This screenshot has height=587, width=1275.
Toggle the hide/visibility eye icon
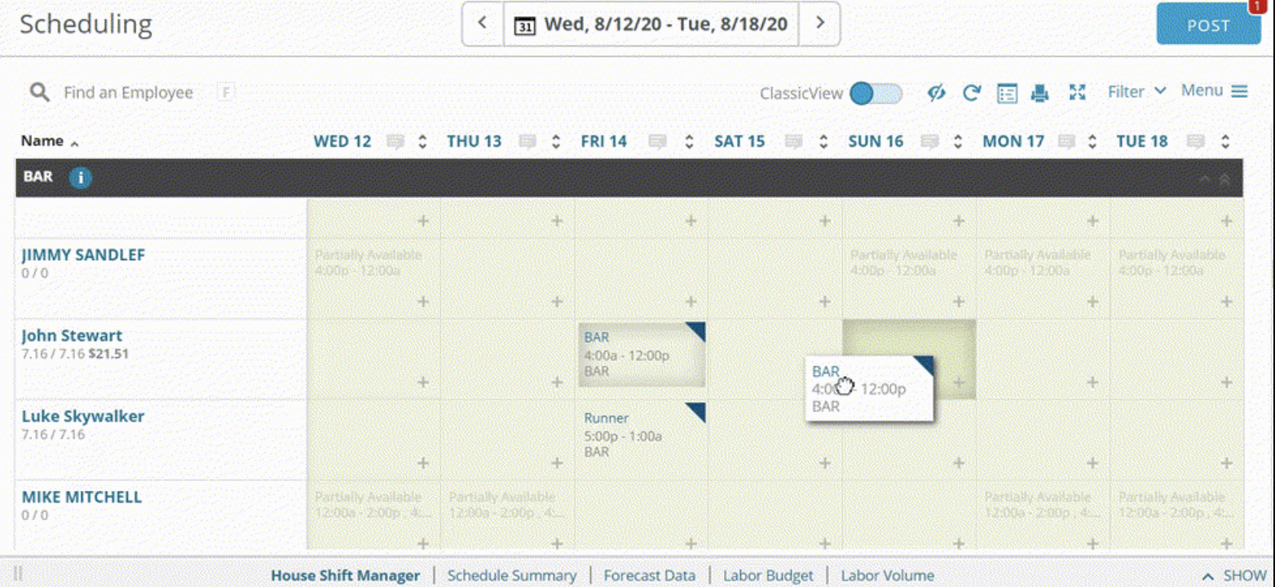[936, 93]
